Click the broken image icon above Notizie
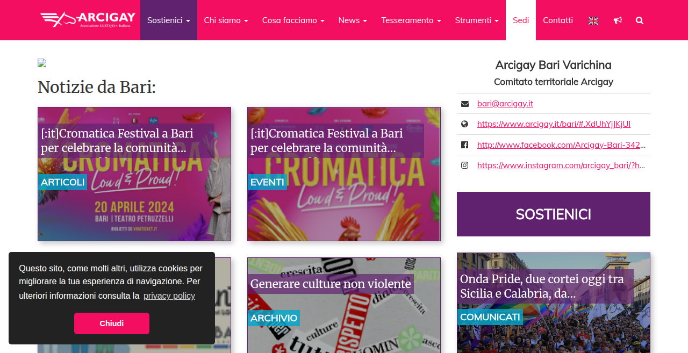 (42, 63)
